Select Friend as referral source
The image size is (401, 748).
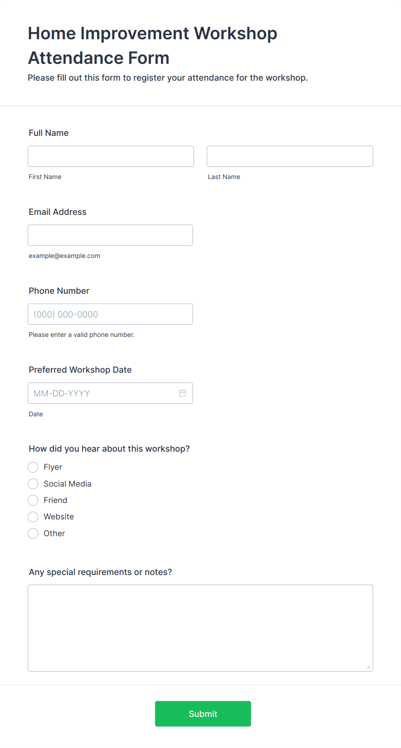(33, 500)
